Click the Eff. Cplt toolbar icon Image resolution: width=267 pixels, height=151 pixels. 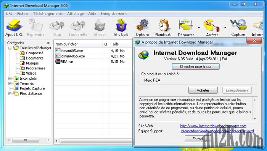[x=121, y=25]
